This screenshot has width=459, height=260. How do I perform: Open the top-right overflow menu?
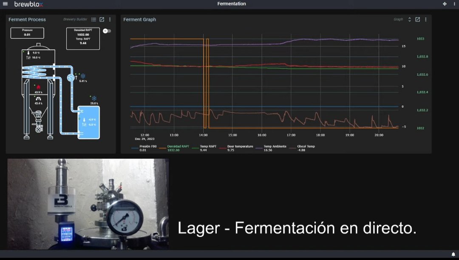454,4
